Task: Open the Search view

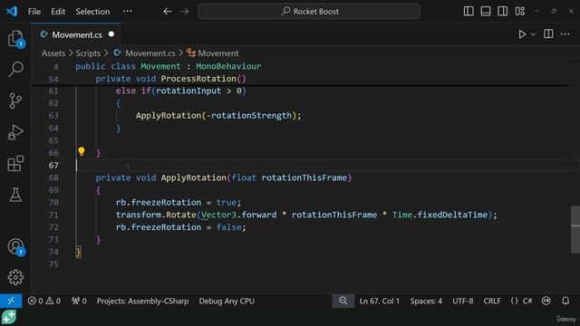Action: pyautogui.click(x=15, y=69)
